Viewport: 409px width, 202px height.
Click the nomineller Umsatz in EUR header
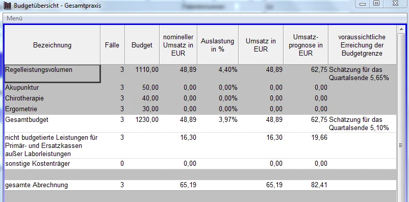click(x=178, y=45)
